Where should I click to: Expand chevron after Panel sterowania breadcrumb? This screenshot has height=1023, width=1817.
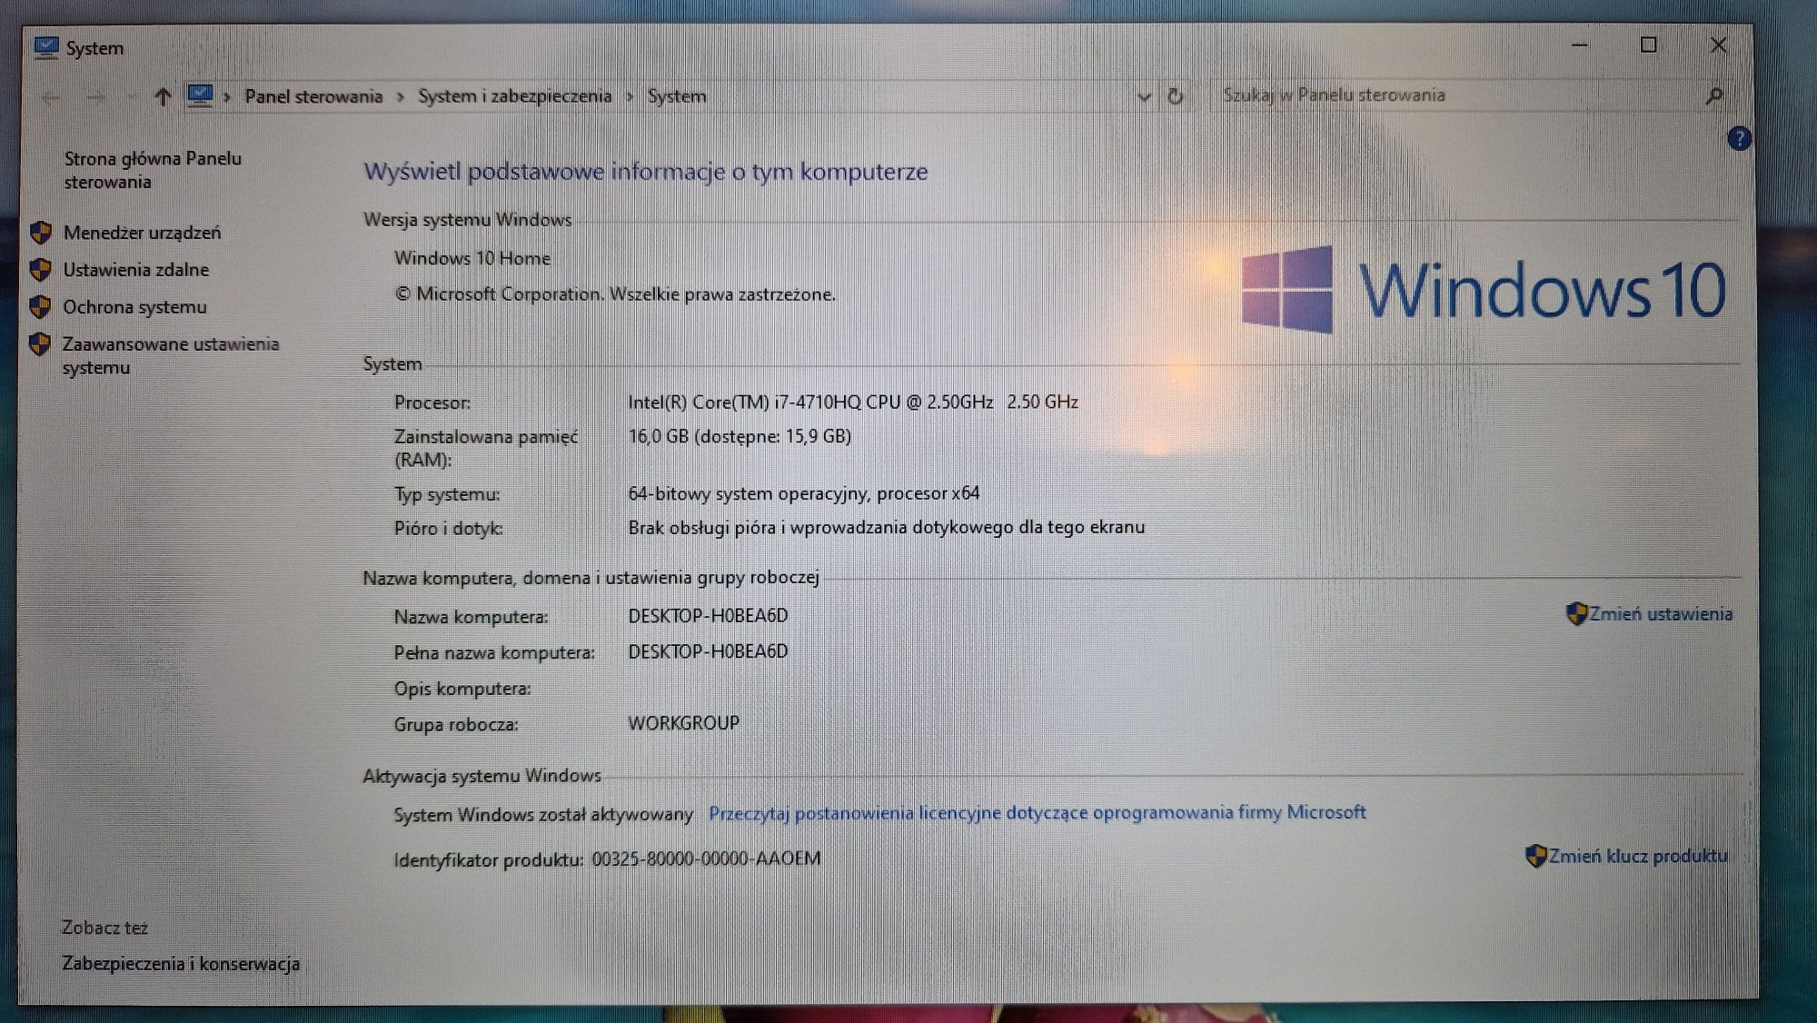point(400,97)
